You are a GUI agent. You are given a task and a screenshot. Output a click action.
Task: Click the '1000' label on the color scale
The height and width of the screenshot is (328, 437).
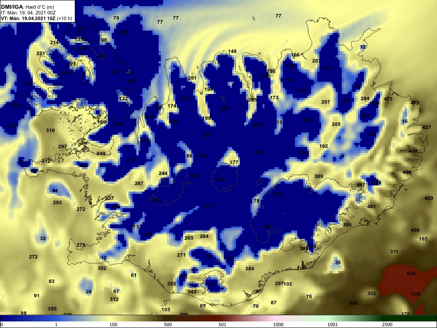tap(278, 325)
